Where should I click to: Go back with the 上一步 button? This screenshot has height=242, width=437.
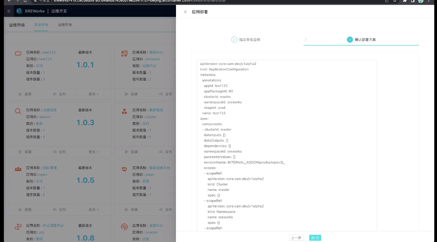point(296,238)
